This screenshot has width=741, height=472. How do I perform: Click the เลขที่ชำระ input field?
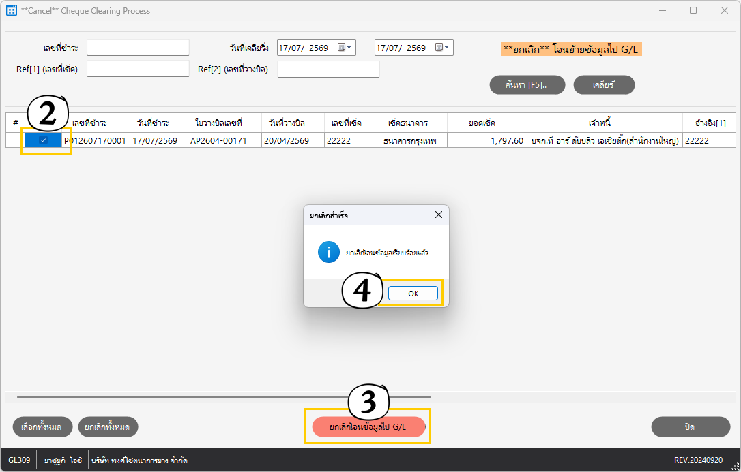pos(138,48)
